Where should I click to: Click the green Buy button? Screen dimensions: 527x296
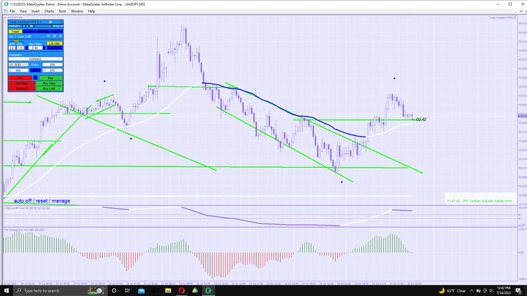point(51,78)
